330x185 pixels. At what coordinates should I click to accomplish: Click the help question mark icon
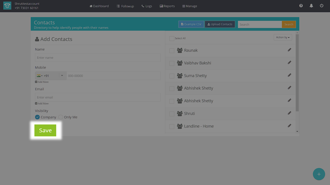click(x=301, y=6)
